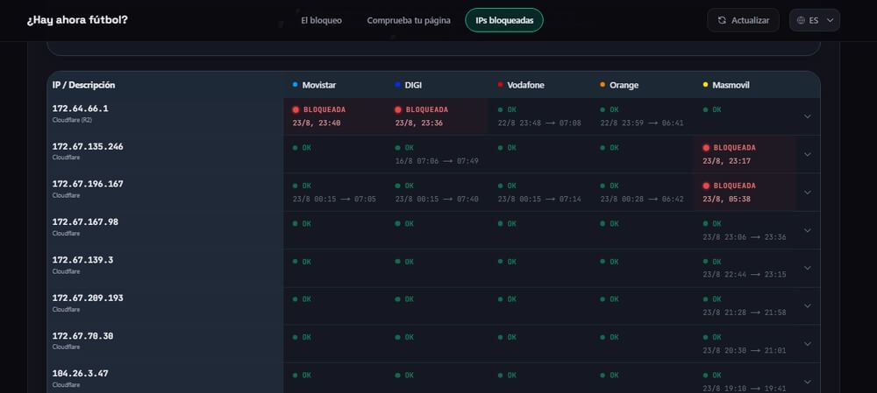The width and height of the screenshot is (877, 393).
Task: Expand the 104.26.3.47 row chevron
Action: pyautogui.click(x=807, y=382)
